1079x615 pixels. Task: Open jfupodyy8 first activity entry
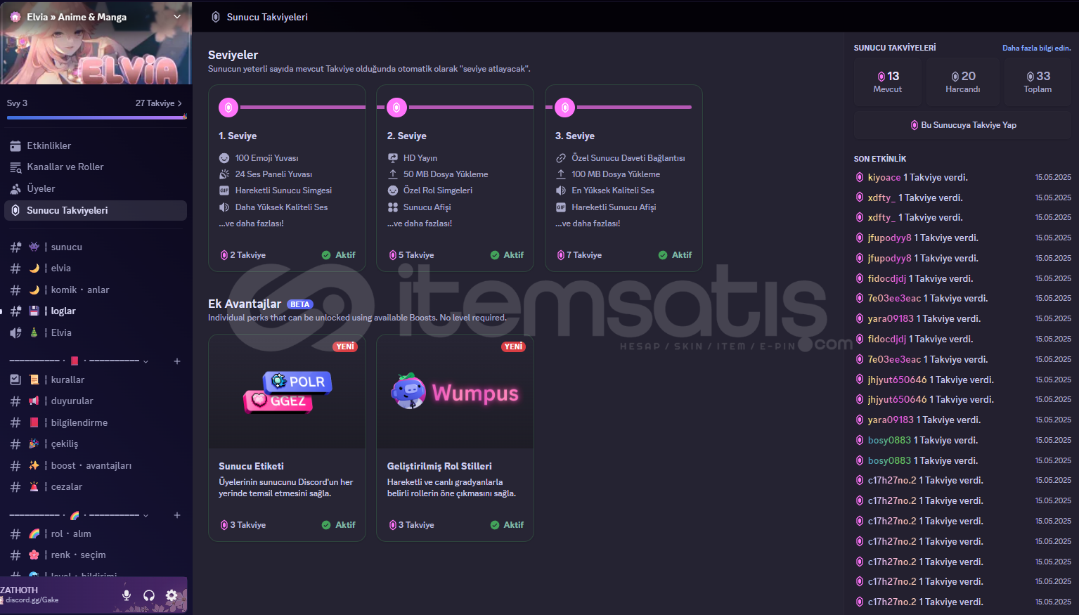pos(889,238)
